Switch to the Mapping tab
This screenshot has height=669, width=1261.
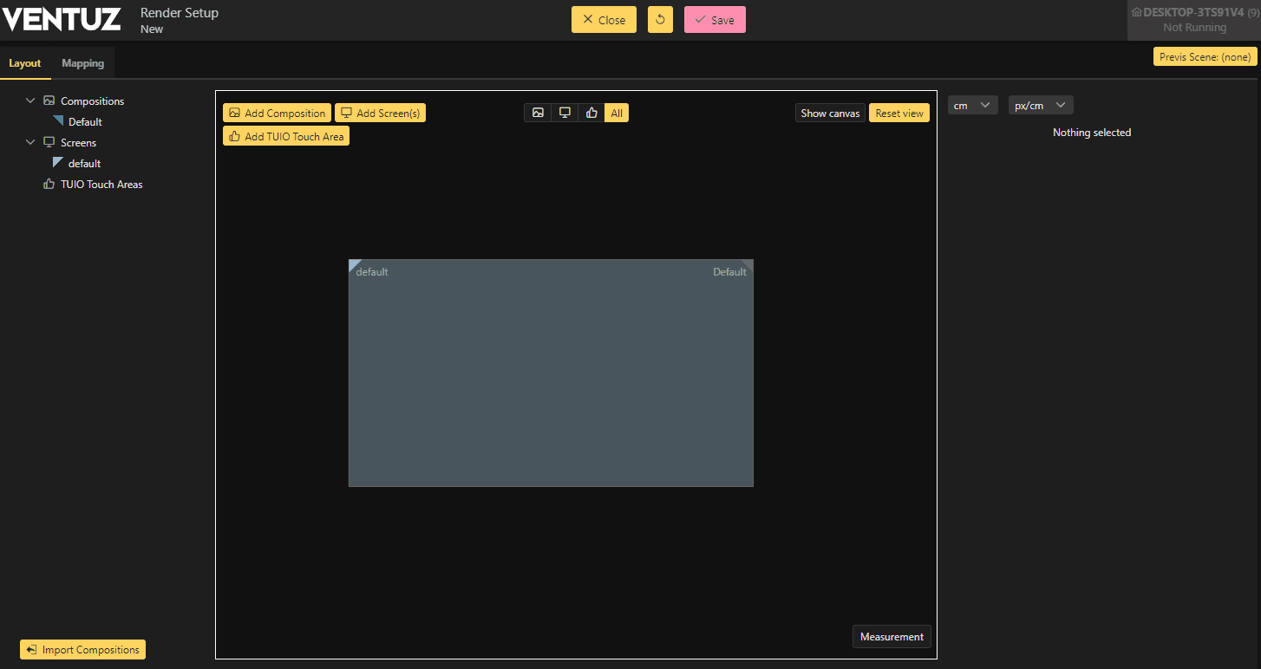82,63
